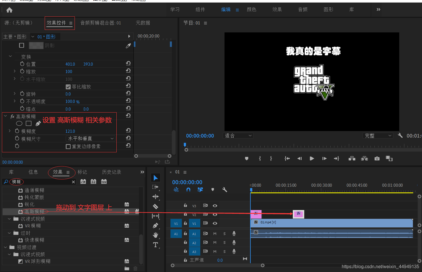Select the Type text tool
Image resolution: width=422 pixels, height=272 pixels.
pos(155,245)
